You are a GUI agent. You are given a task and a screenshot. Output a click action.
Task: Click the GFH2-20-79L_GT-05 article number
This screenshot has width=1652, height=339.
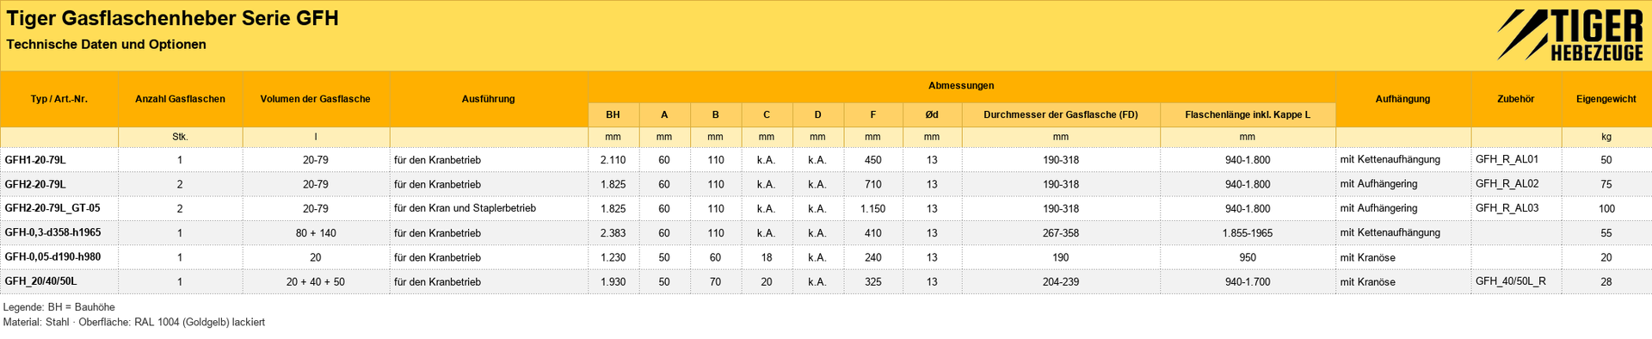click(x=52, y=208)
